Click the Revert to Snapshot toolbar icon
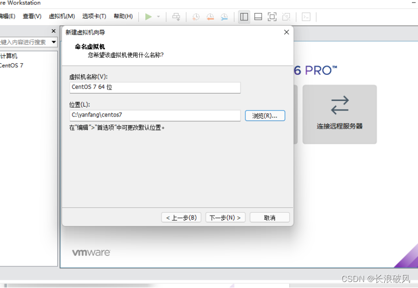418x288 pixels. [210, 17]
